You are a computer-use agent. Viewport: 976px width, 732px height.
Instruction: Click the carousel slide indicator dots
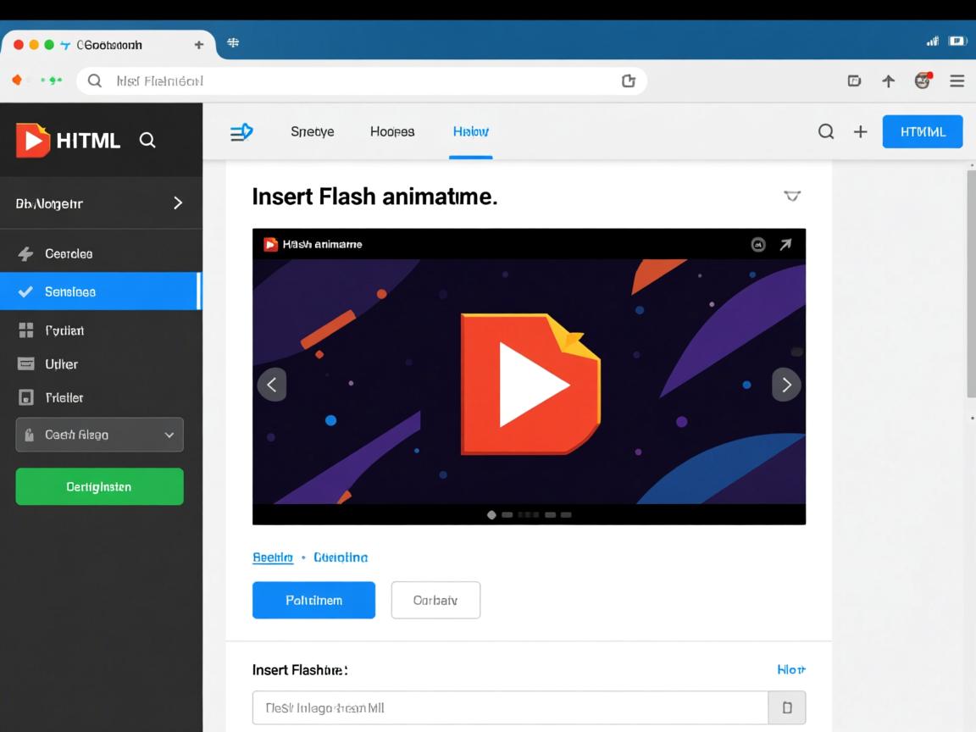point(530,514)
